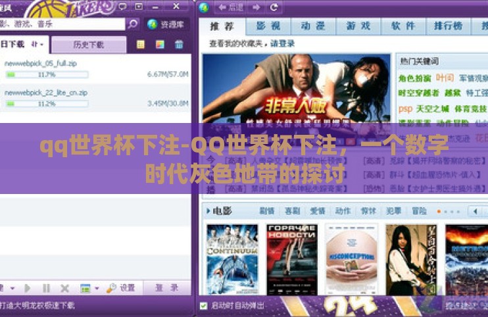
Task: Filter movies by 爱情
Action: [318, 211]
